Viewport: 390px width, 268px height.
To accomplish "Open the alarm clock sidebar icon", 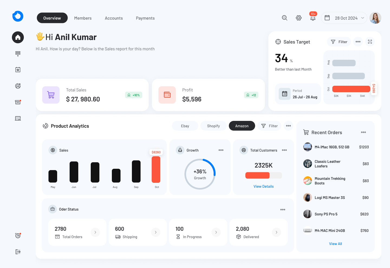I will pos(18,236).
